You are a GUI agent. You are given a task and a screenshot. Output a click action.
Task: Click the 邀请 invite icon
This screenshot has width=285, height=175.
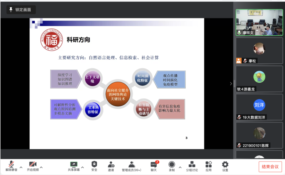(x=111, y=166)
